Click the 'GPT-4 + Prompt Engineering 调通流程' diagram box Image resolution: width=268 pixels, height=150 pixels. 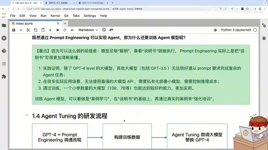click(x=59, y=136)
